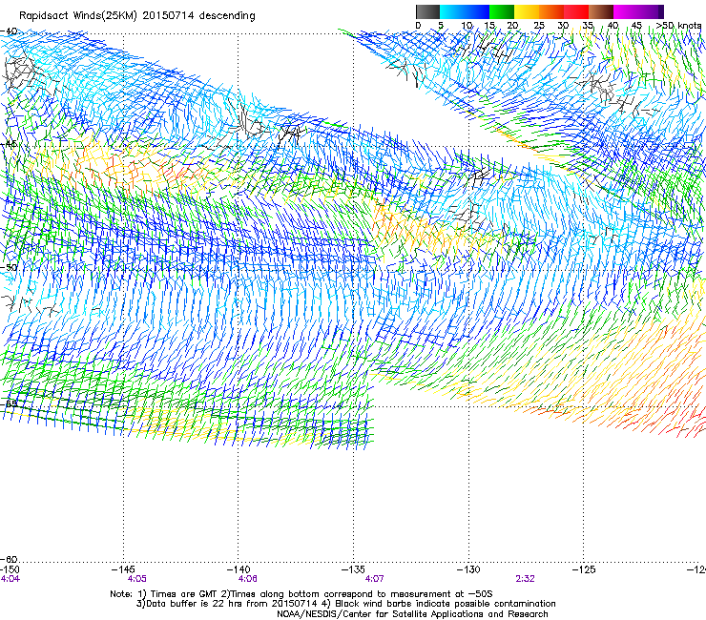Pick the blue 10-15 knots legend color
The height and width of the screenshot is (620, 706).
(477, 11)
